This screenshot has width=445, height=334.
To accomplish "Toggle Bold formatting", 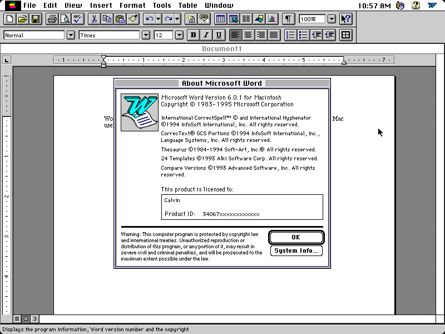I will (193, 35).
